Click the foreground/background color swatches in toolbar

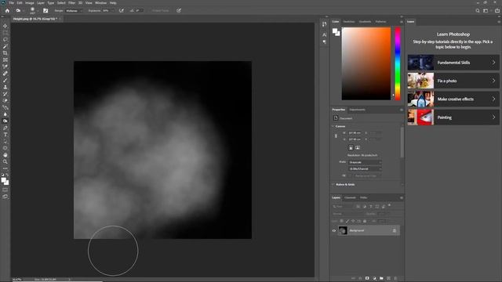[5, 181]
